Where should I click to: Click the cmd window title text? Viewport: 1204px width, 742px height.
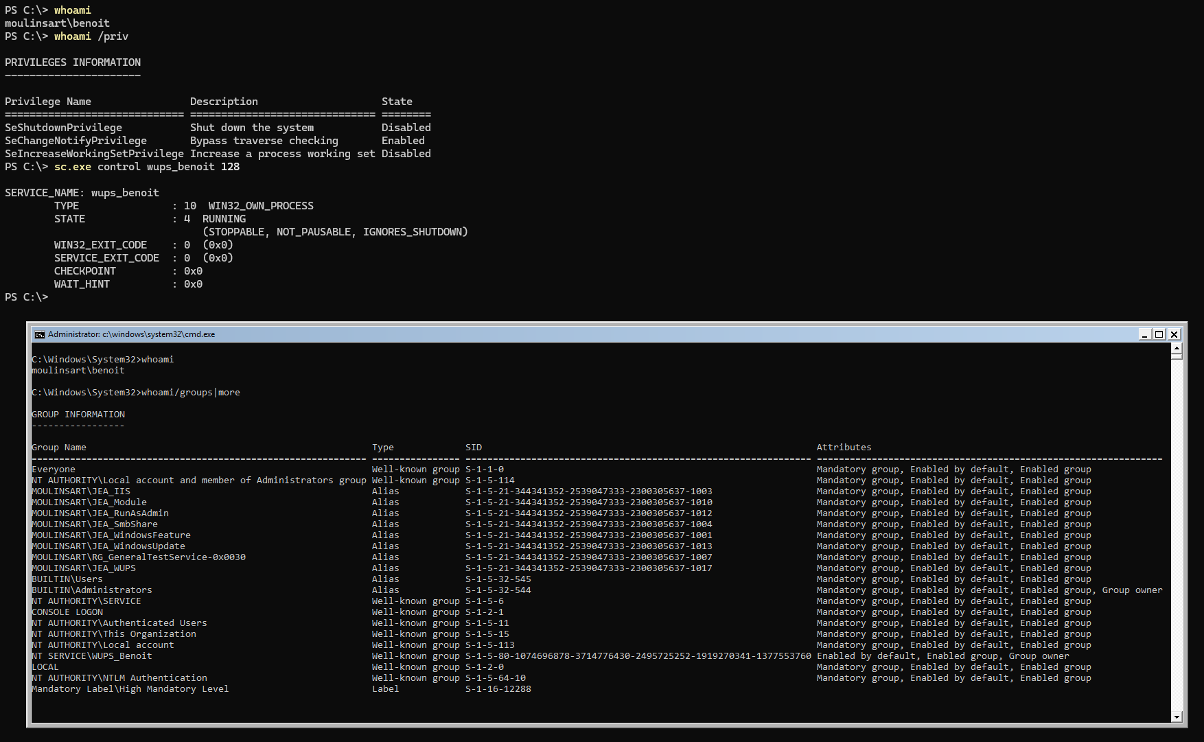tap(131, 334)
